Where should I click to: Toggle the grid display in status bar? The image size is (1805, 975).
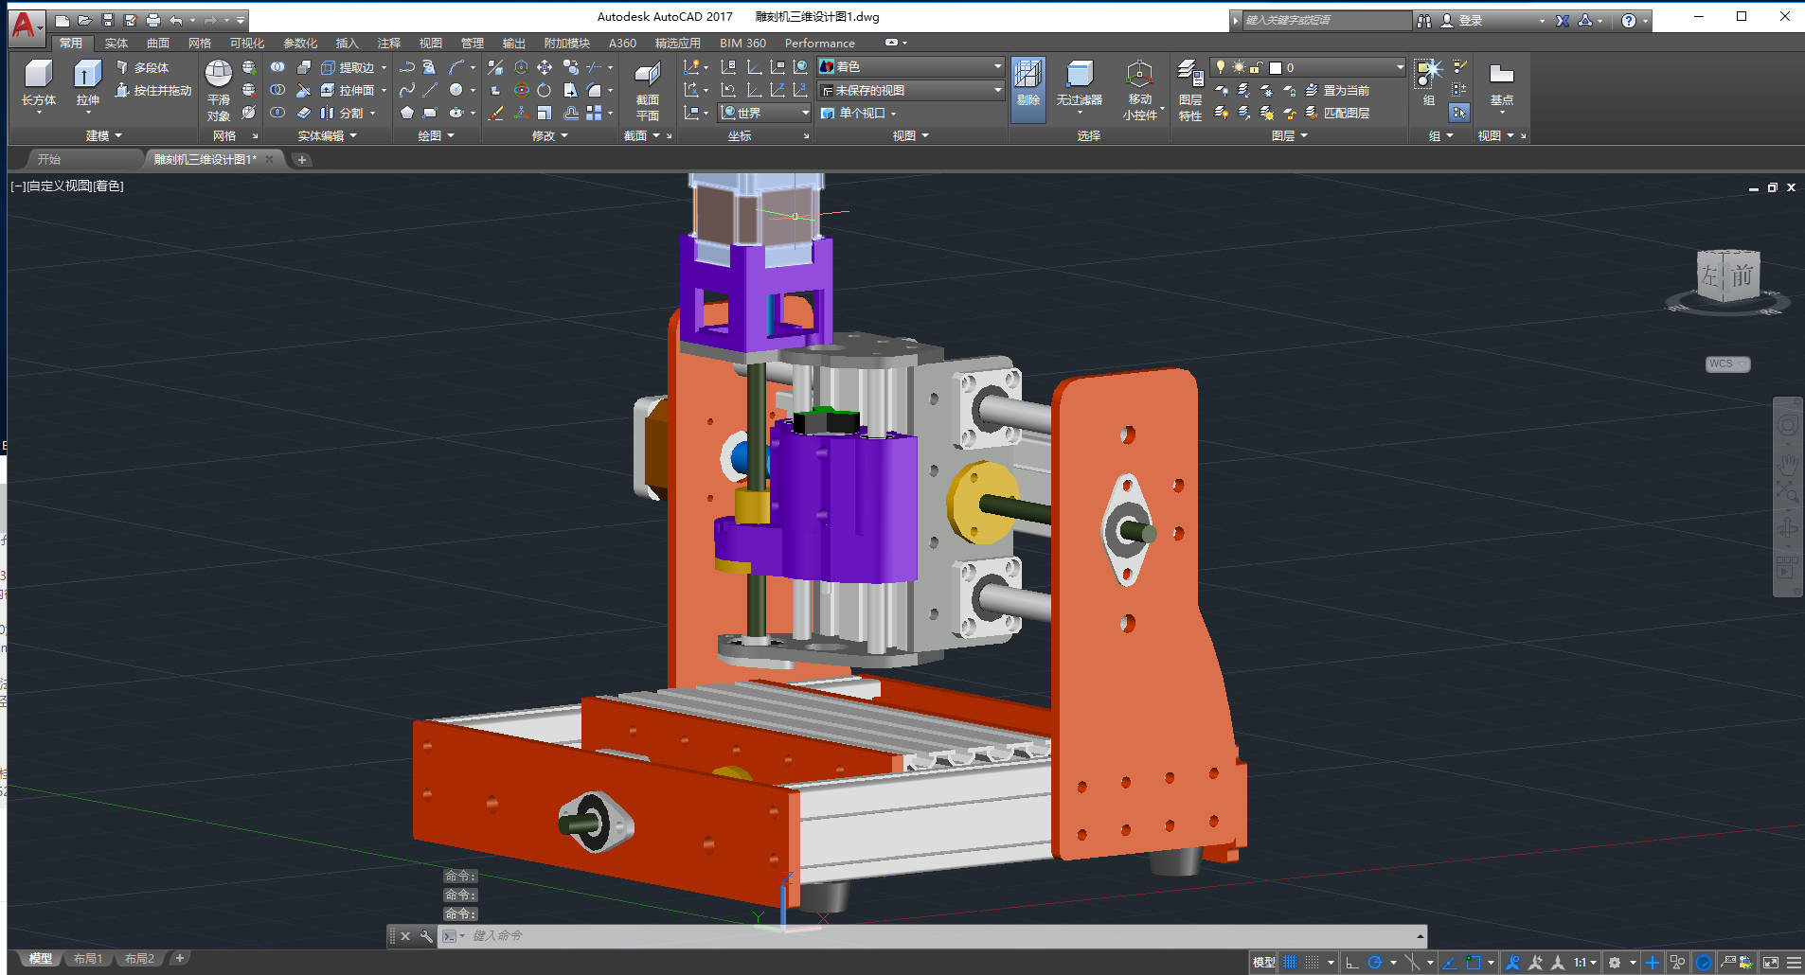1290,963
